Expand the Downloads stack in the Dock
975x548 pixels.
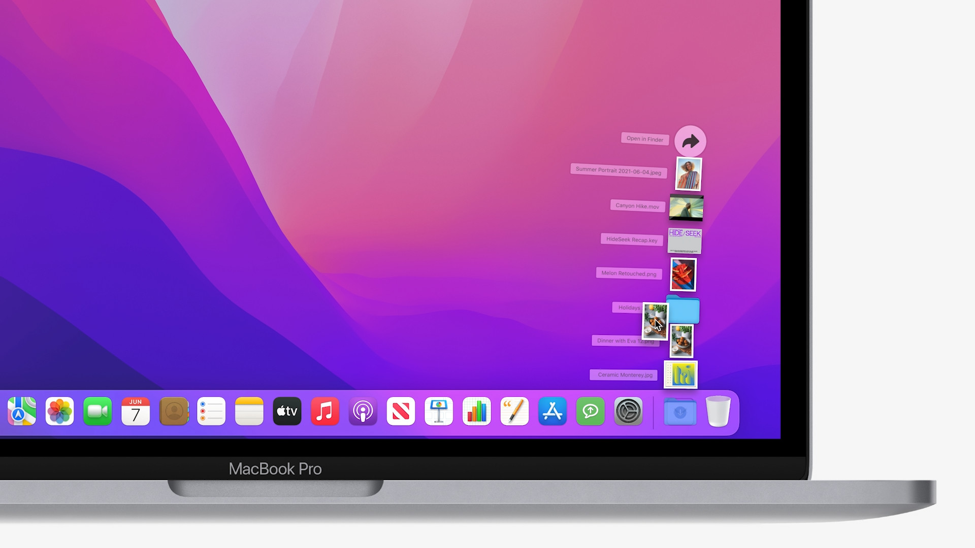tap(680, 412)
